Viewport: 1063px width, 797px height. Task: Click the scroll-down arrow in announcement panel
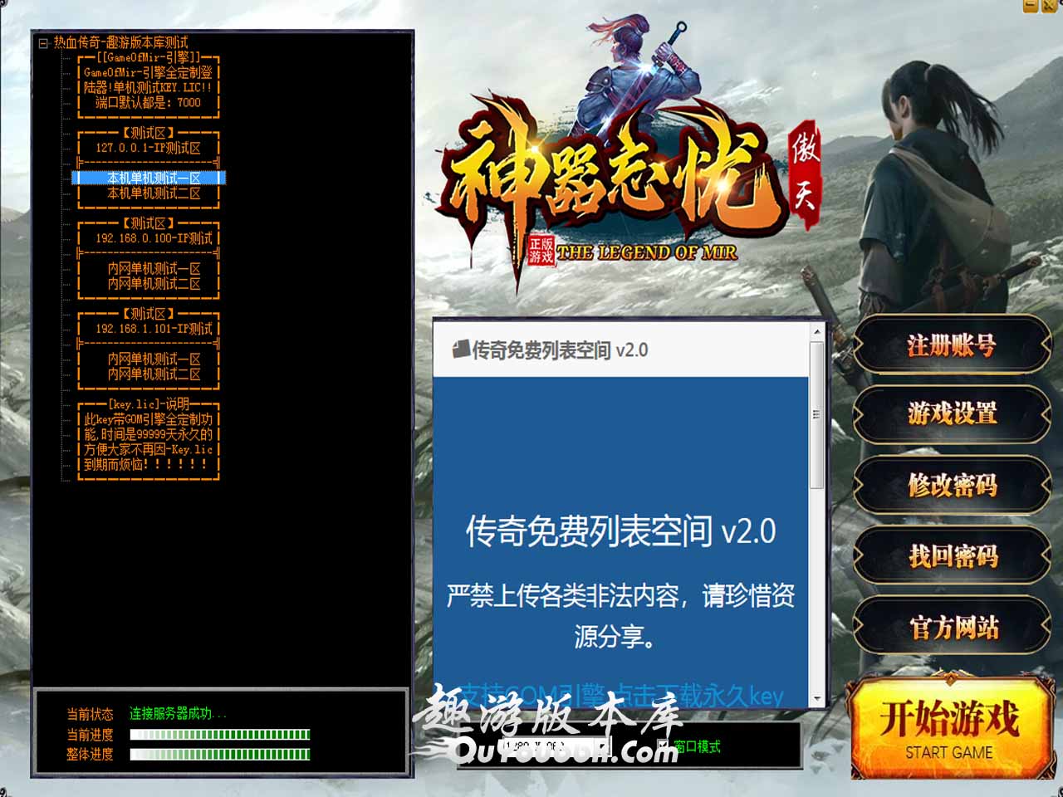[x=816, y=699]
